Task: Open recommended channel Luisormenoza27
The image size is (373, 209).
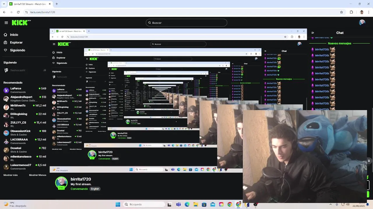Action: point(24,167)
